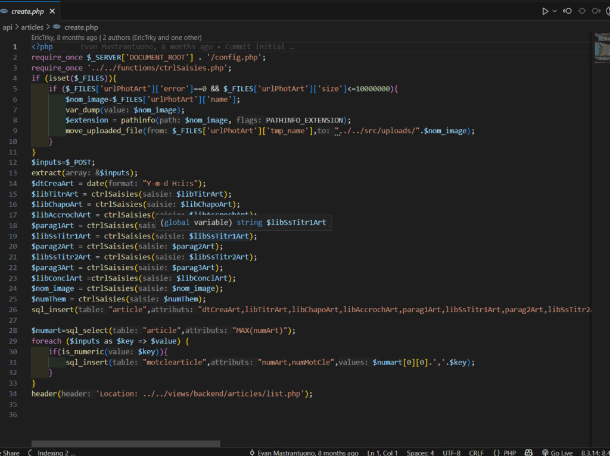
Task: Click the create.php breadcrumb entry
Action: 81,27
